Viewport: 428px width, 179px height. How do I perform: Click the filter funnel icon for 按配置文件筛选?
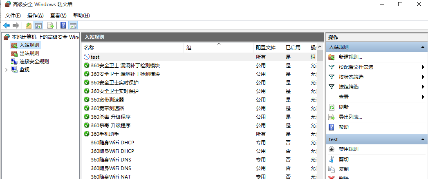pyautogui.click(x=332, y=67)
